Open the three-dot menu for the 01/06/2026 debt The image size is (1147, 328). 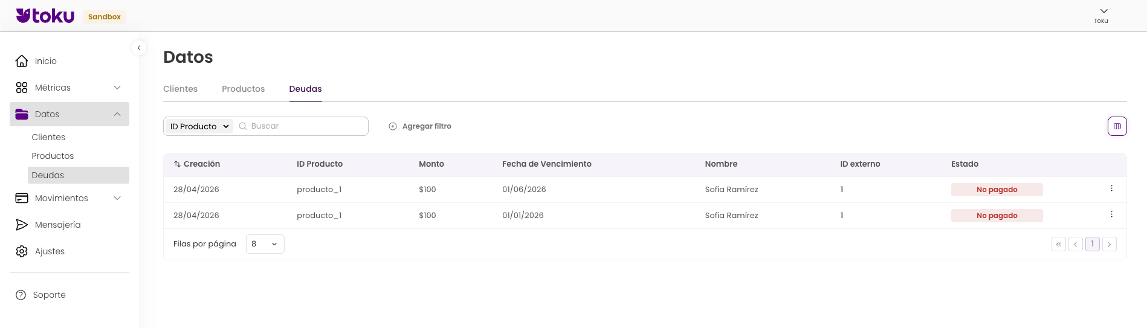pyautogui.click(x=1111, y=188)
